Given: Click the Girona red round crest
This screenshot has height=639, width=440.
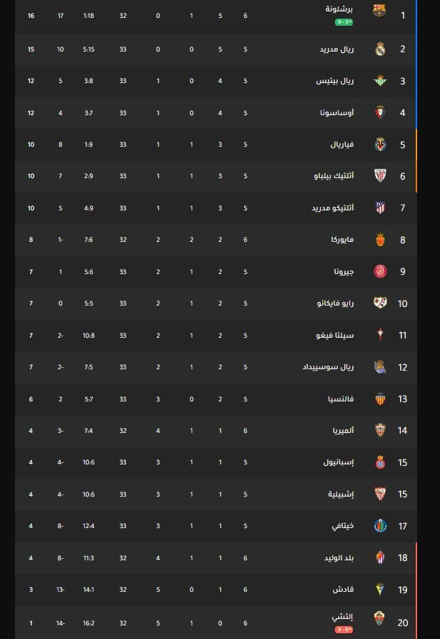Looking at the screenshot, I should [x=380, y=271].
